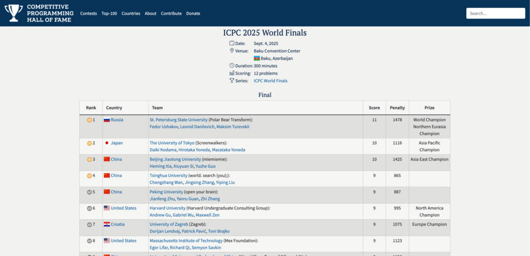Image resolution: width=530 pixels, height=256 pixels.
Task: Click the location pin icon beside Venue
Action: pos(232,50)
